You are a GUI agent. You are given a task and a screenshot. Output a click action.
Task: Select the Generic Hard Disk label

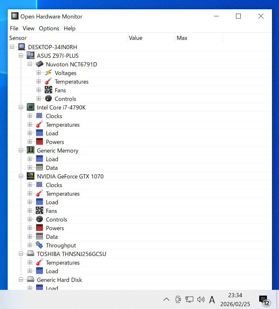tap(59, 280)
